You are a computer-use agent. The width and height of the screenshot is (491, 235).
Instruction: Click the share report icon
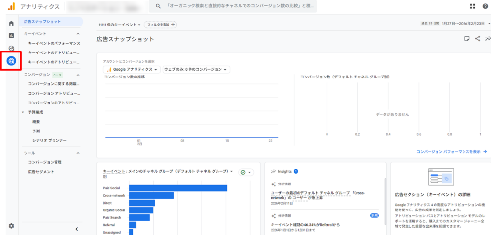click(x=478, y=39)
